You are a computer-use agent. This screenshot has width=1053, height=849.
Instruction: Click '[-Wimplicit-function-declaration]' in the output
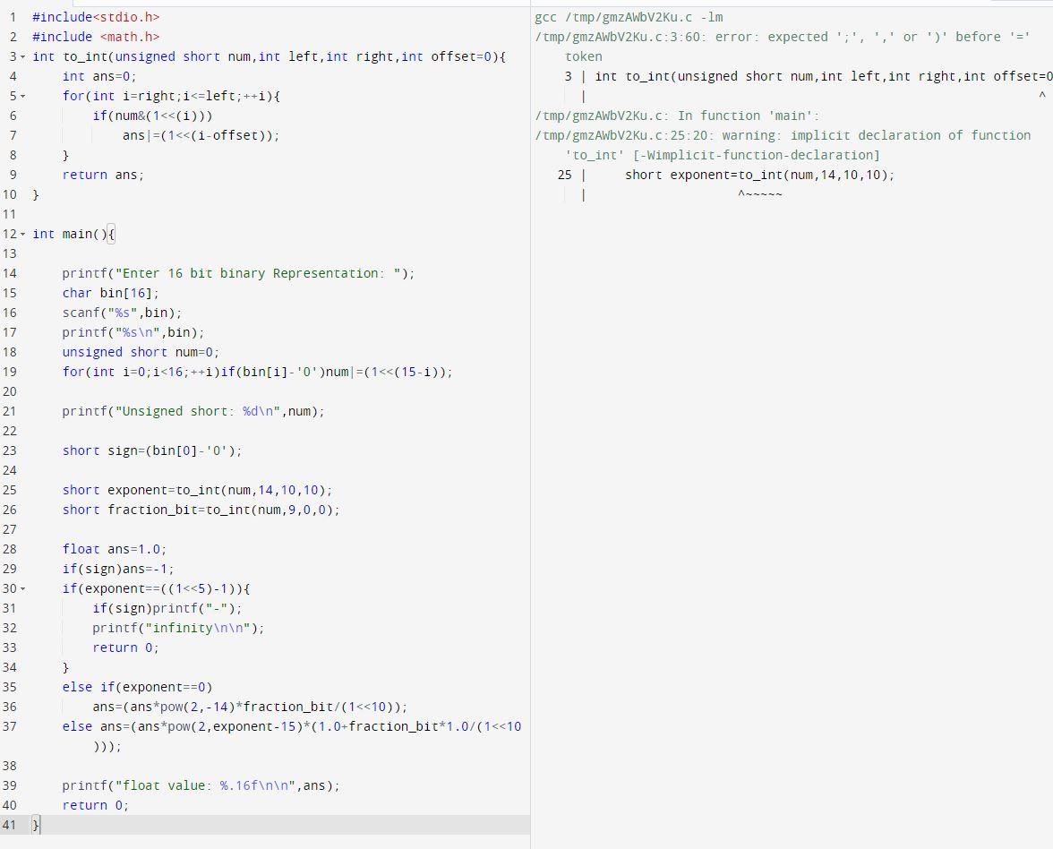(x=756, y=156)
